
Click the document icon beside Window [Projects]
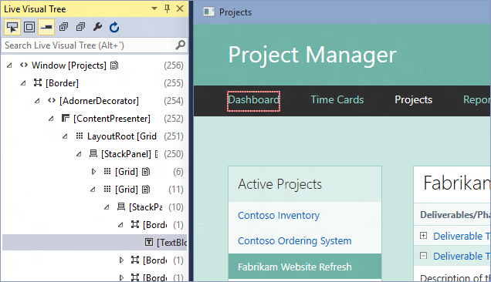pyautogui.click(x=114, y=65)
